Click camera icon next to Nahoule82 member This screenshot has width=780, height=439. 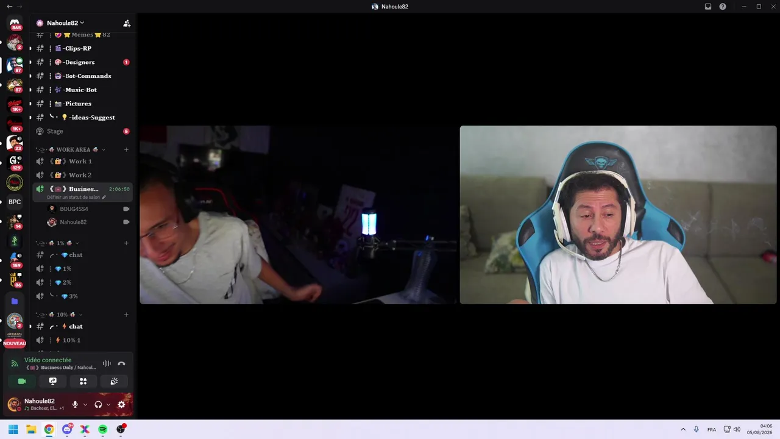pyautogui.click(x=126, y=222)
